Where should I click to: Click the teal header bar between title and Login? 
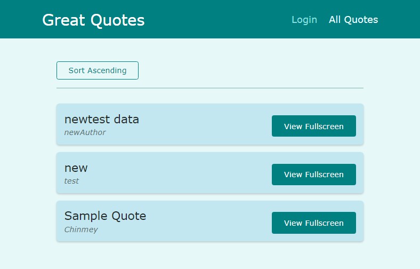(x=219, y=20)
